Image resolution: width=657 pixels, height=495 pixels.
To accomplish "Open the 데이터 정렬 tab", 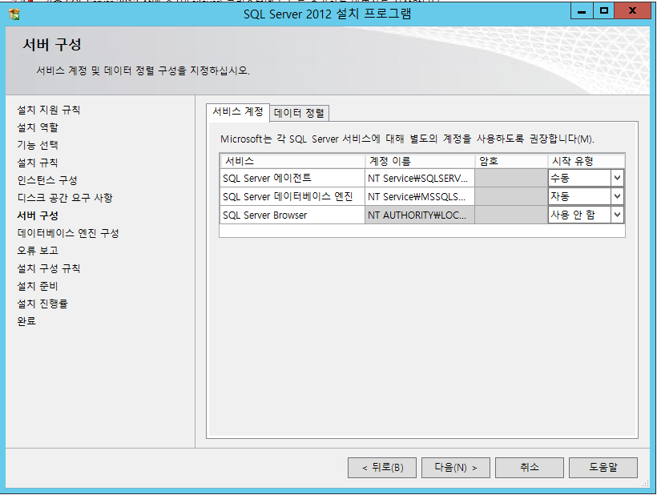I will [300, 113].
